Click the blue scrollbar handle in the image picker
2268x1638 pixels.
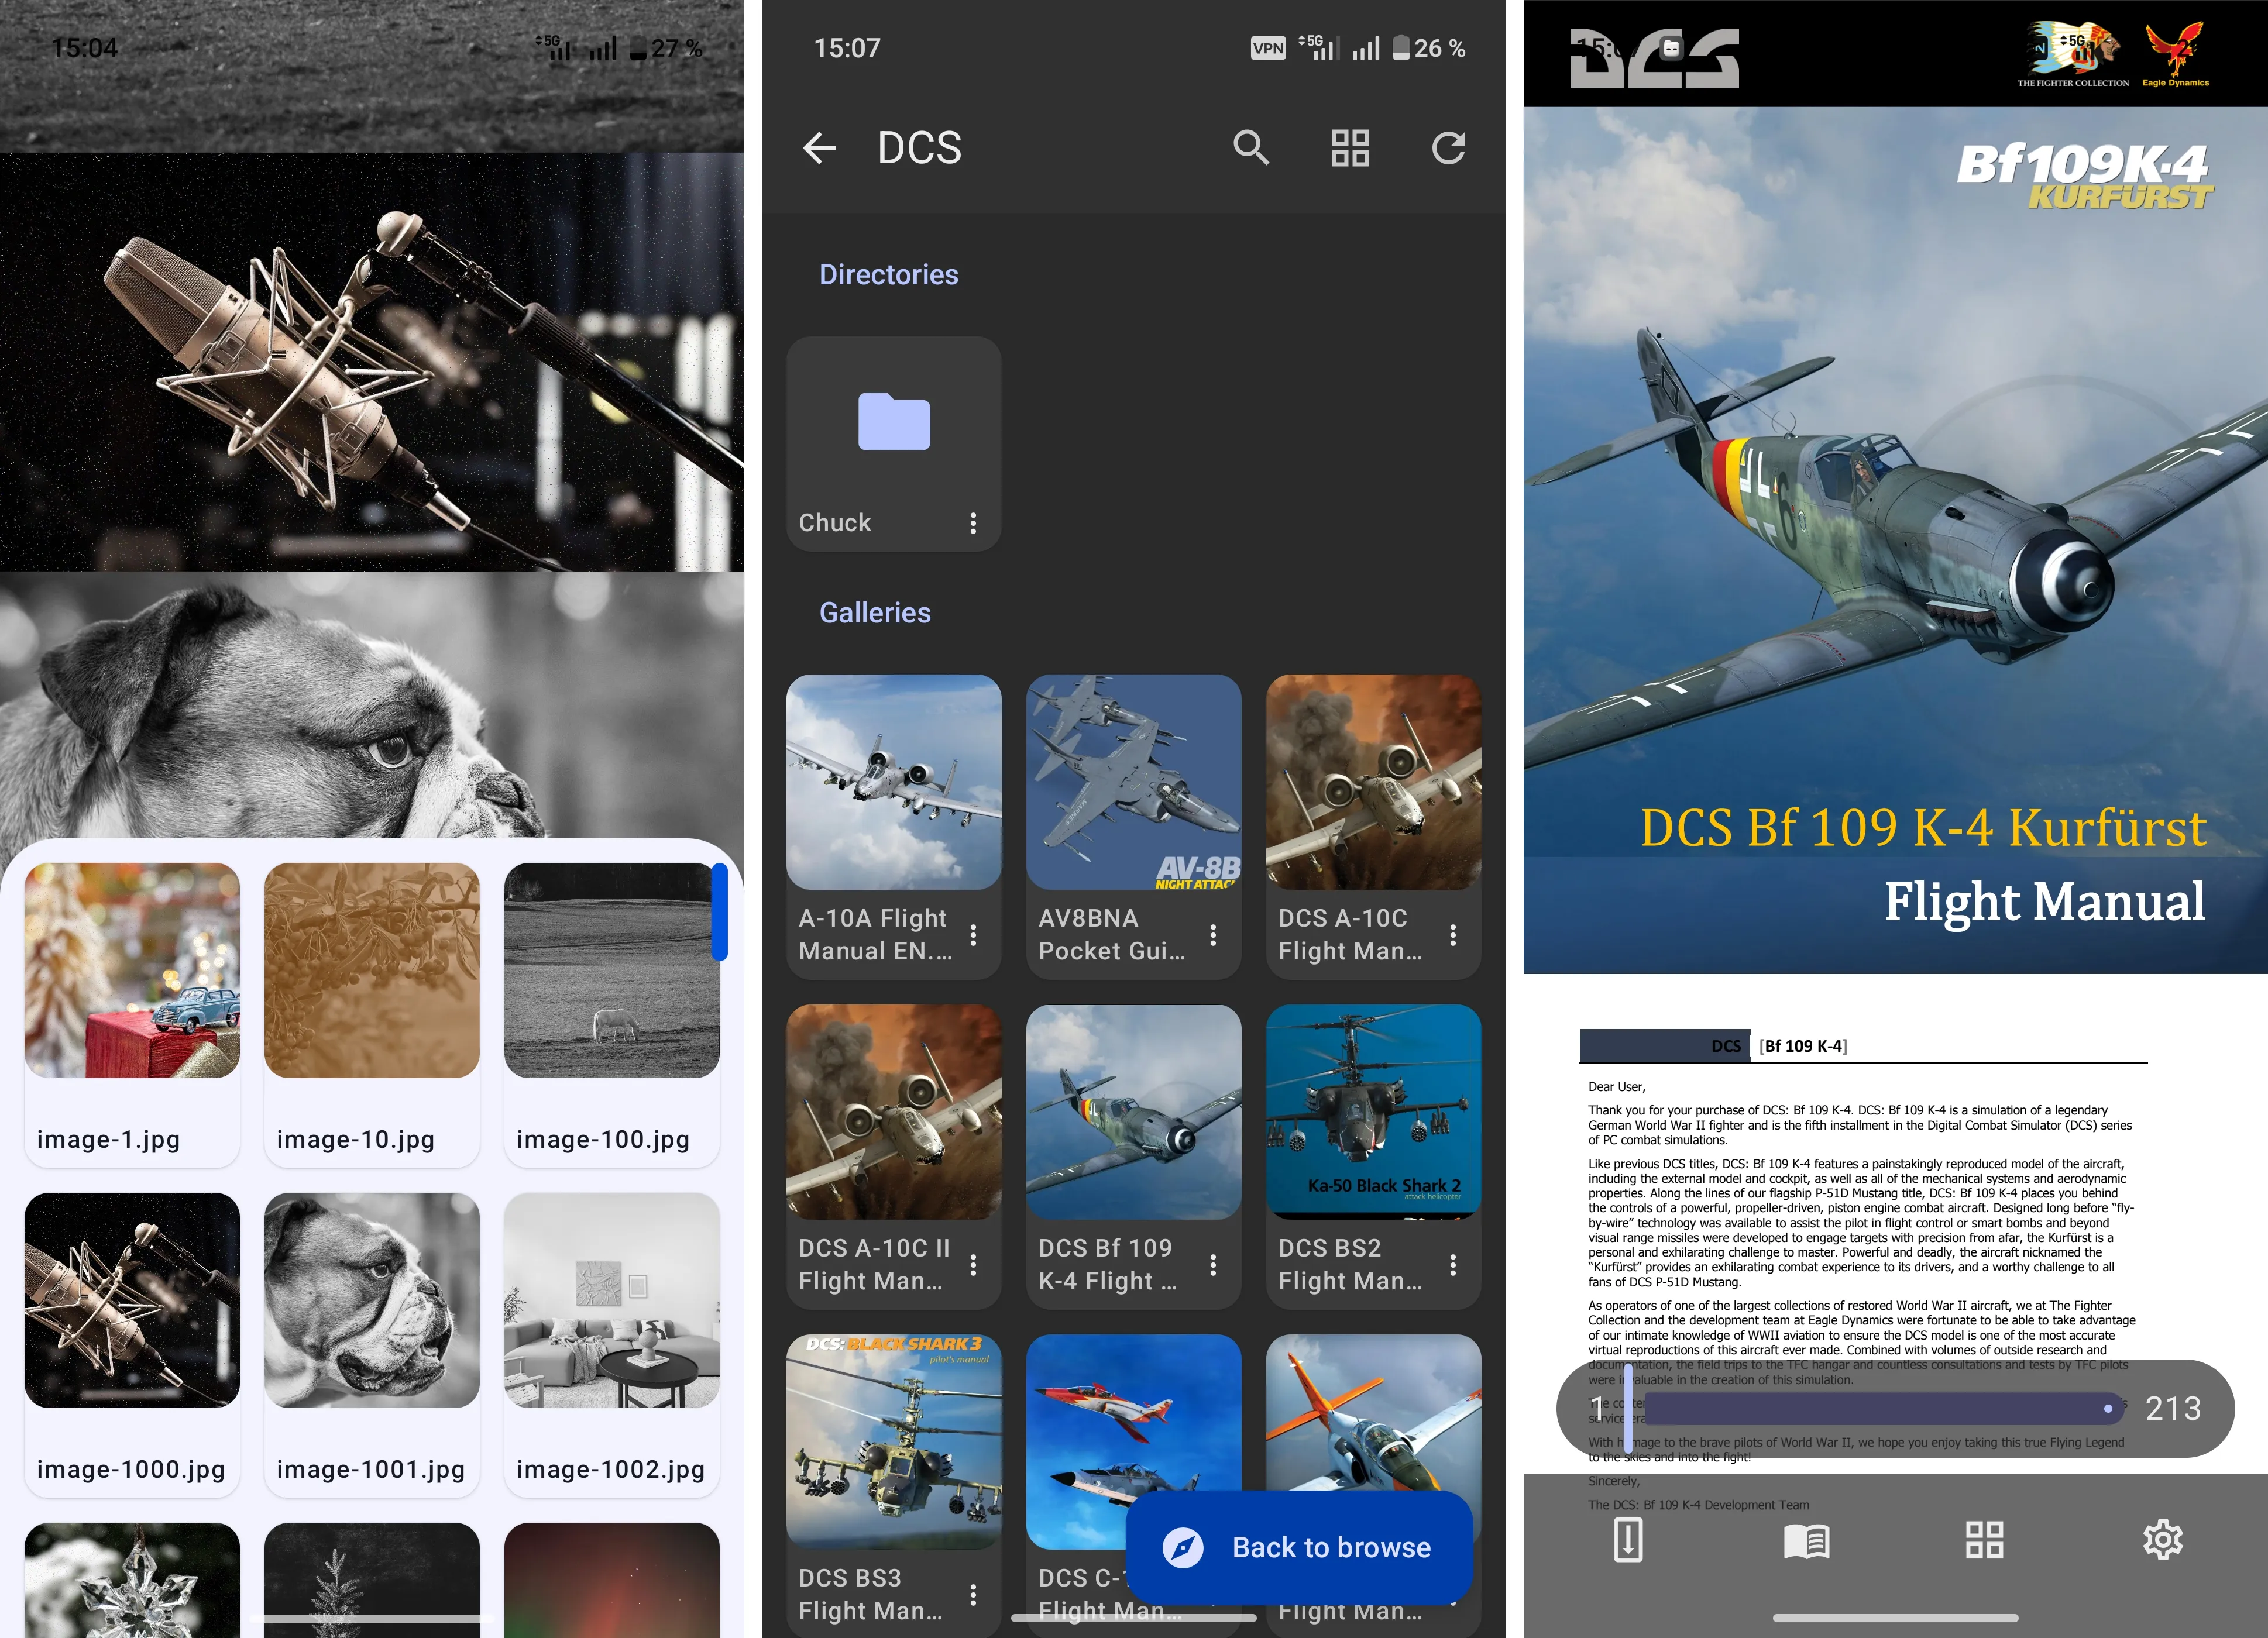(719, 912)
